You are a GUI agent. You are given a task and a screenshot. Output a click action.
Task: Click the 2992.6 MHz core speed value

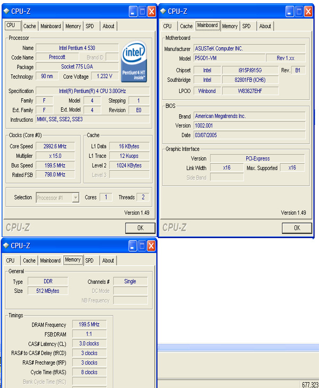pos(55,146)
